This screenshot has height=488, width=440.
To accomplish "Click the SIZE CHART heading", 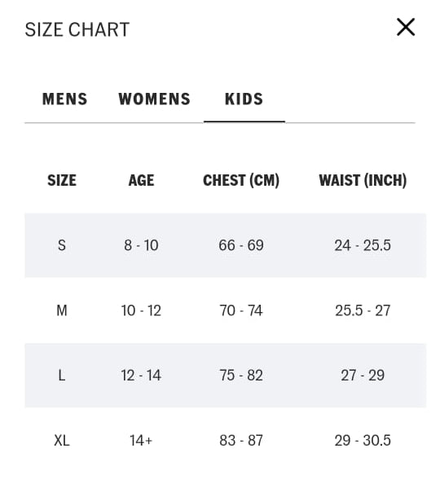I will tap(77, 29).
